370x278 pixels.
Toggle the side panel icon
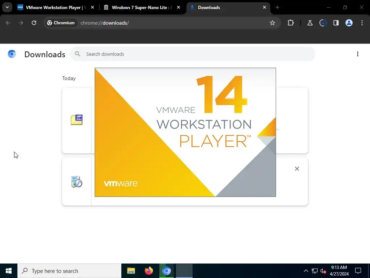[x=336, y=23]
